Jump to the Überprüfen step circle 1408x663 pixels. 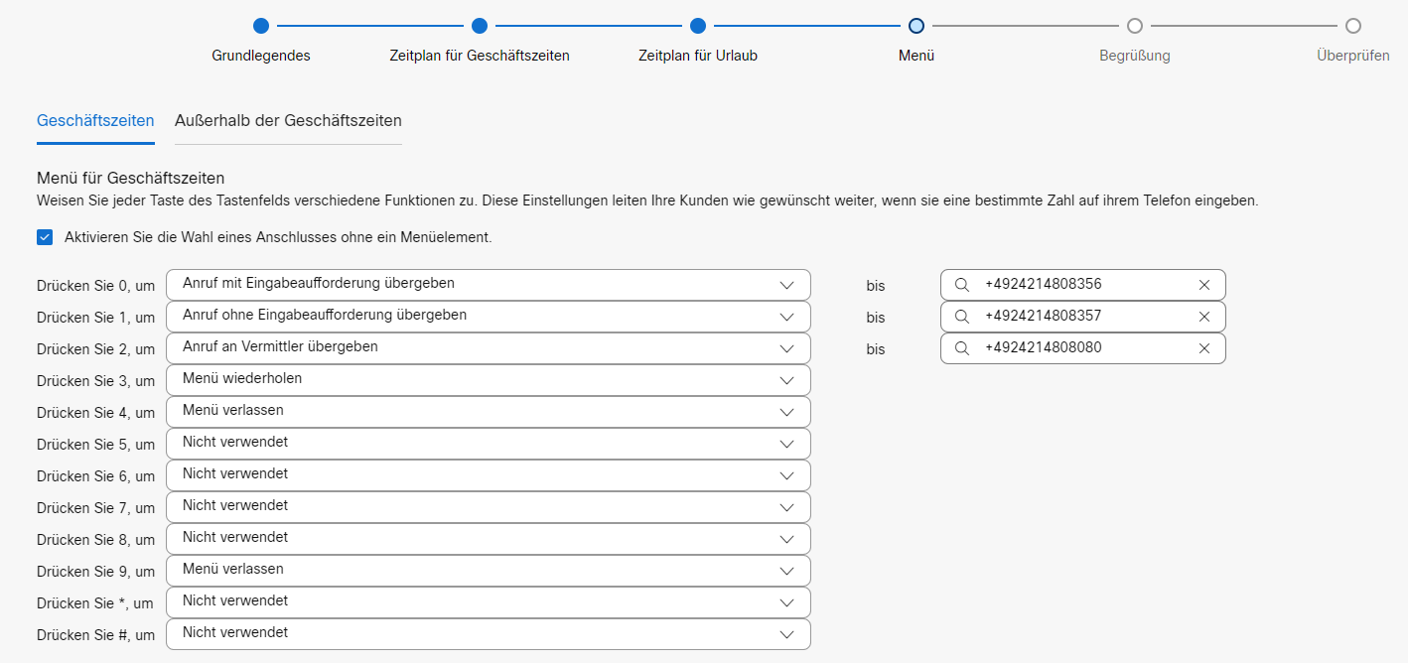tap(1353, 26)
